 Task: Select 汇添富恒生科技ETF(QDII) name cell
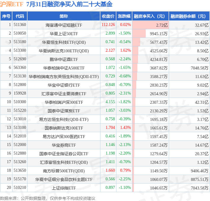tap(64, 162)
